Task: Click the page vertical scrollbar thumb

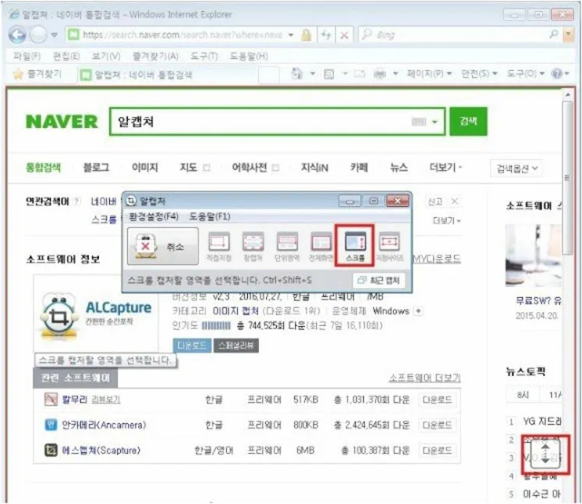Action: pos(567,178)
